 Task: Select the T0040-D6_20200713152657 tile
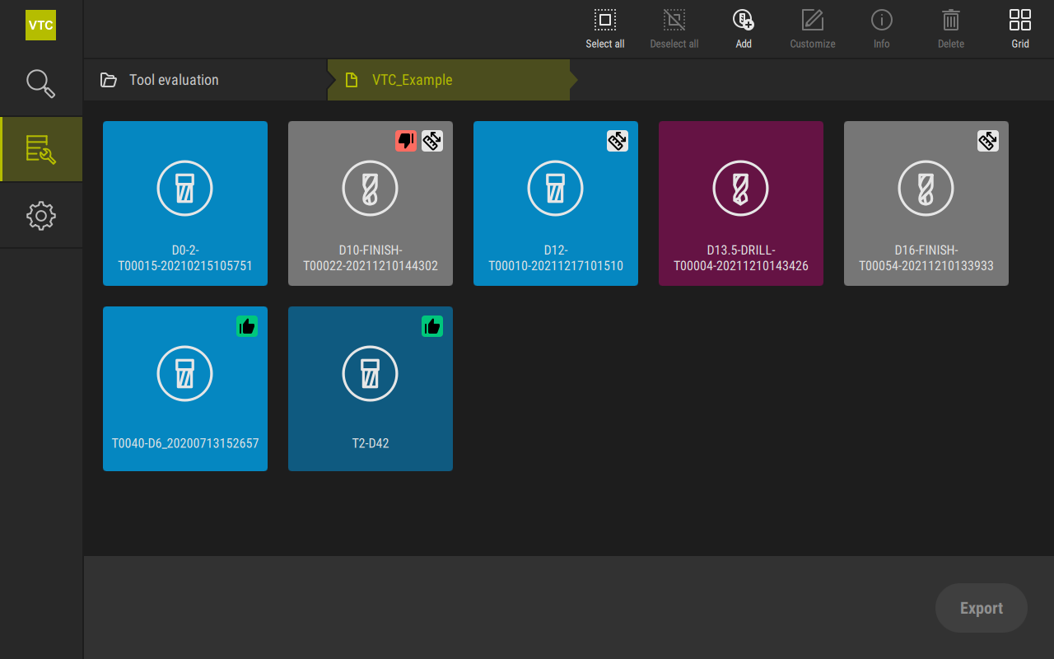click(x=185, y=389)
